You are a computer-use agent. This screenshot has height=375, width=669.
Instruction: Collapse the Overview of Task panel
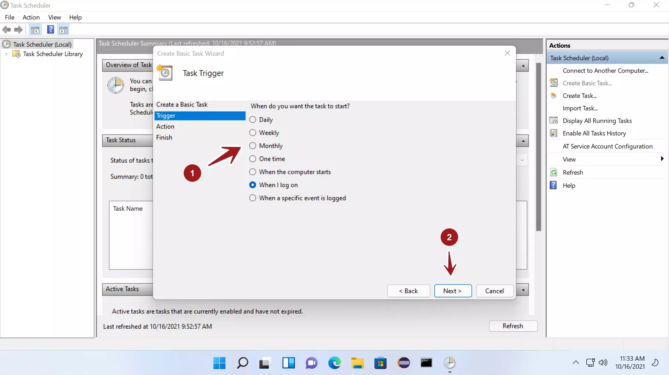coord(523,65)
